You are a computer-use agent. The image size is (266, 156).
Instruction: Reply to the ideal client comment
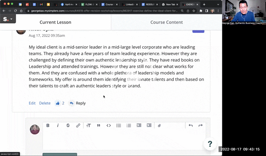(78, 103)
